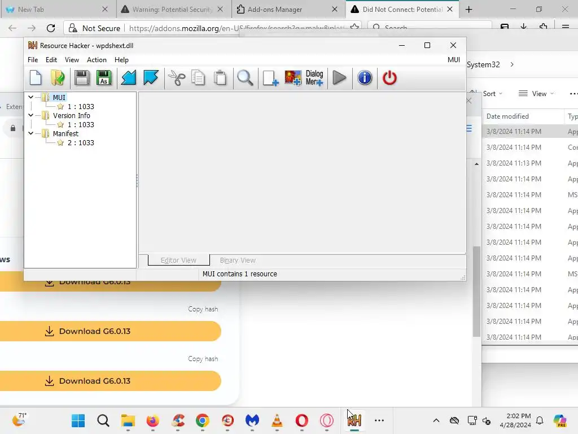Click the Copy pages icon
Viewport: 578px width, 434px height.
(x=198, y=78)
